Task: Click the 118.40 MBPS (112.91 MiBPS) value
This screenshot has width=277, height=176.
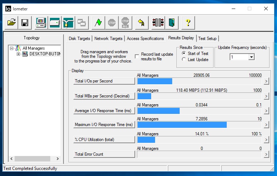Action: pos(201,90)
